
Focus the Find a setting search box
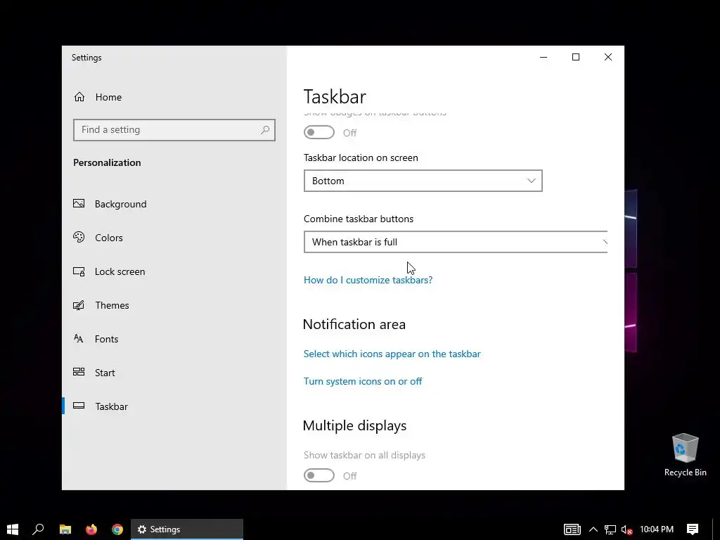[x=174, y=130]
